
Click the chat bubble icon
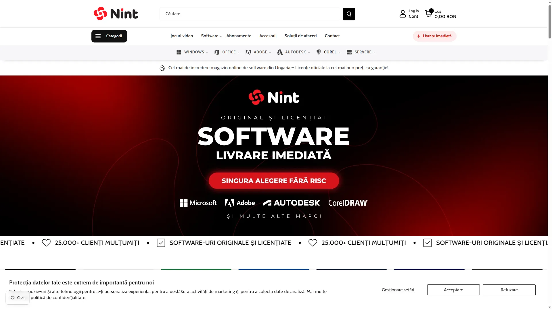(13, 298)
